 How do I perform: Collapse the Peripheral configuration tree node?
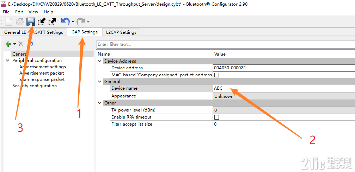[8, 60]
